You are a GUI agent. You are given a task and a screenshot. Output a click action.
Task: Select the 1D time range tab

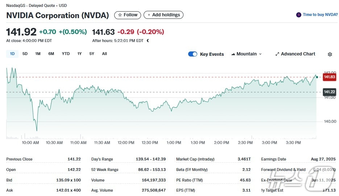pyautogui.click(x=12, y=54)
